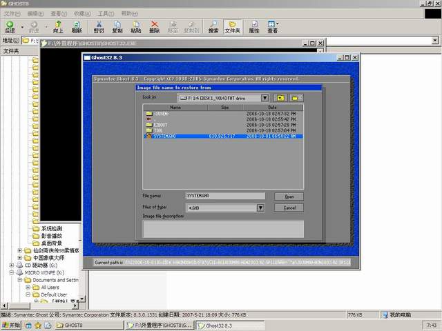This screenshot has height=331, width=442.
Task: Open the Files of type dropdown
Action: [260, 208]
